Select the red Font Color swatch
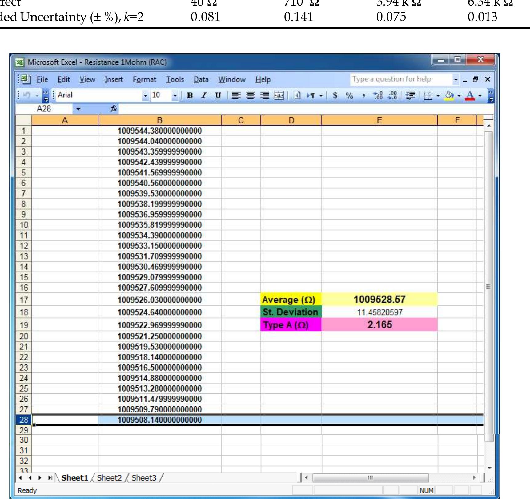The height and width of the screenshot is (499, 530). tap(470, 99)
